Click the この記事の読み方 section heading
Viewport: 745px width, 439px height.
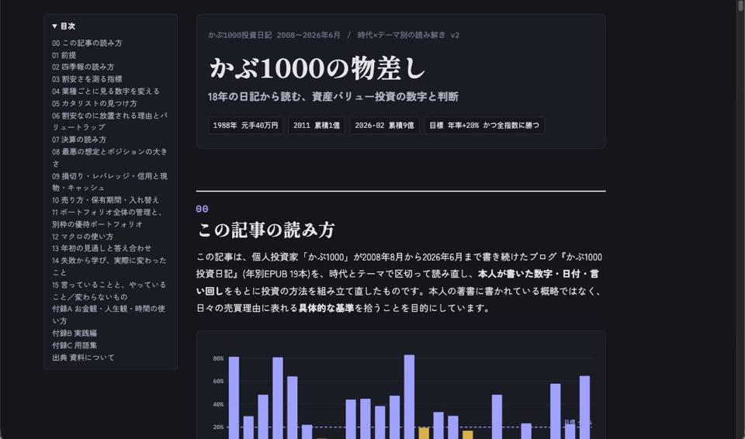(266, 230)
